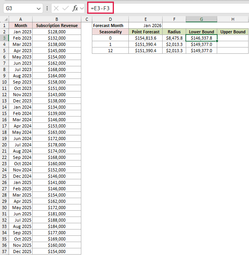The image size is (249, 255).
Task: Select column E header
Action: click(x=146, y=19)
